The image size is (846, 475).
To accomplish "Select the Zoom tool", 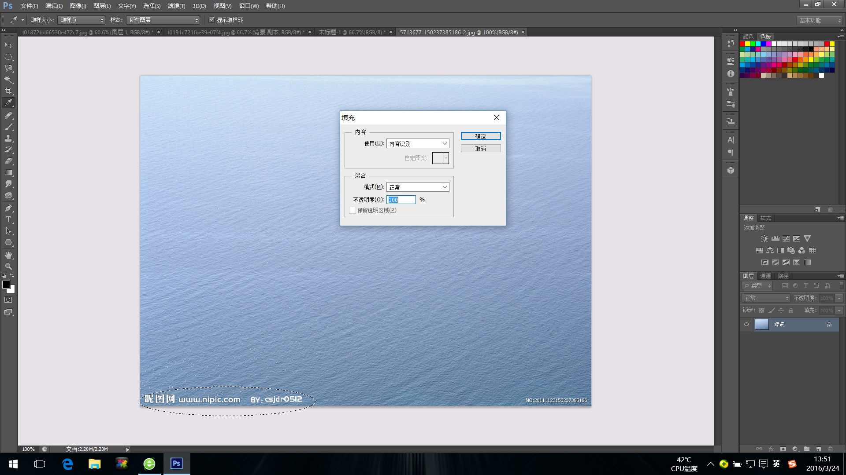I will coord(8,267).
